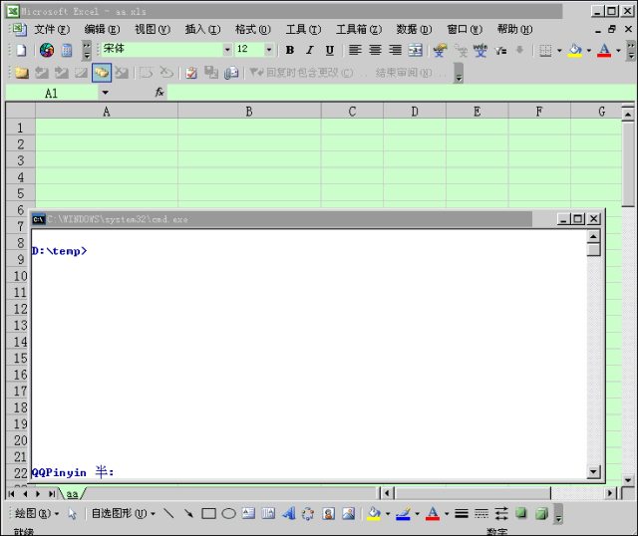Click the Send to Mail Recipient icon
Viewport: 638px width, 536px height.
tap(231, 73)
